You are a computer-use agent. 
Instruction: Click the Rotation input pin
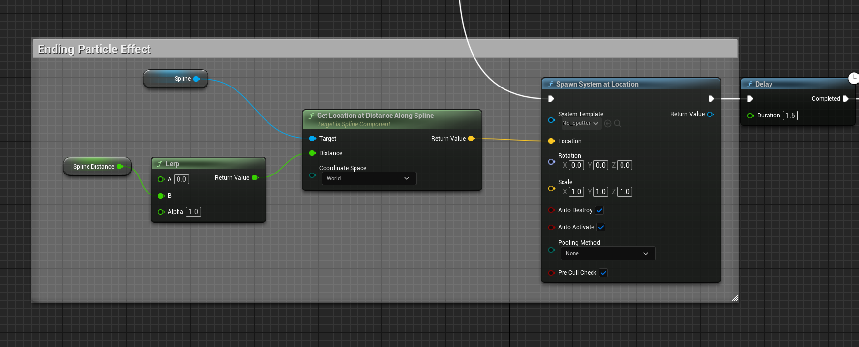[551, 162]
